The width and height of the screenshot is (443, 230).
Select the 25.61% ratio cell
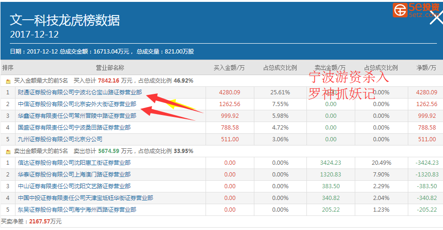click(280, 92)
